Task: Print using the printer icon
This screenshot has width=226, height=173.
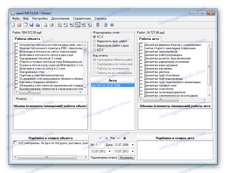Action: (x=52, y=25)
